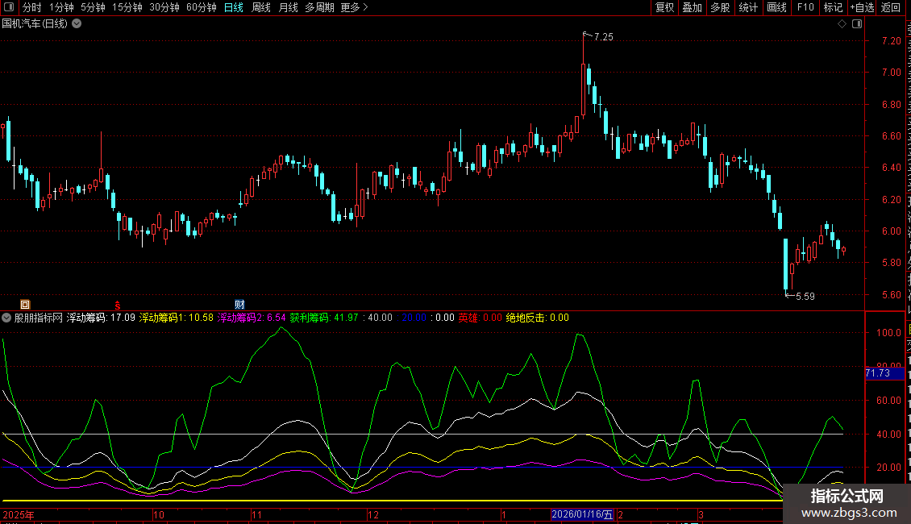Screen dimensions: 911x524
Task: Open F10 company information
Action: click(805, 8)
